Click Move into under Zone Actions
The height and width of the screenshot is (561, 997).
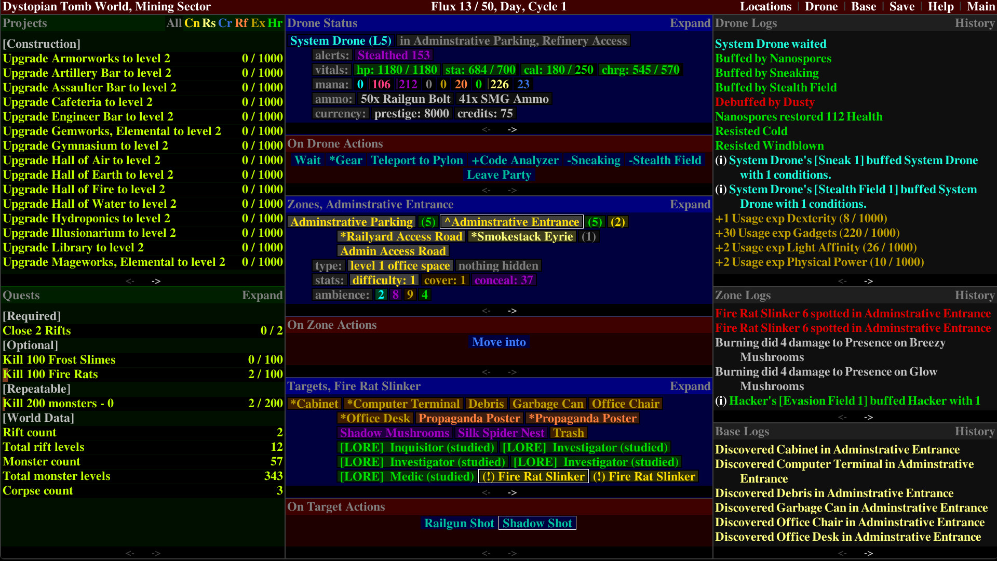coord(498,342)
